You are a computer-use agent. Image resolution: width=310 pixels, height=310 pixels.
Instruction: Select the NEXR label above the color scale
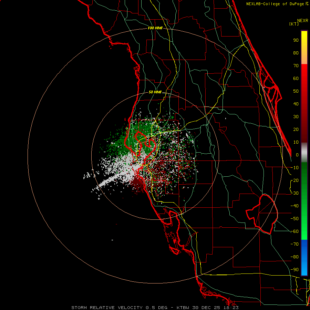click(303, 20)
